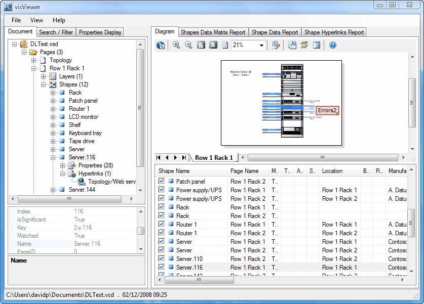Screen dimensions: 424x304
Task: Click the stacked layers toolbar icon
Action: point(304,45)
